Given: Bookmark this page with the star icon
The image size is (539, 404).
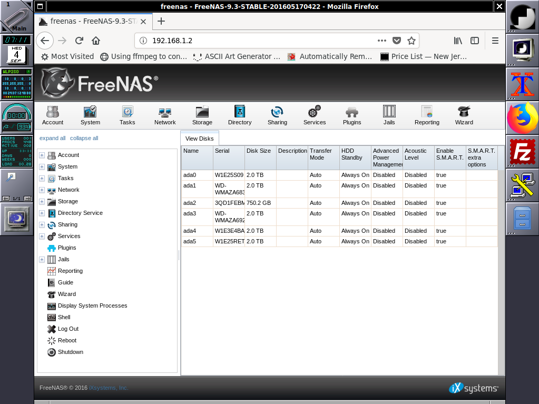Looking at the screenshot, I should (411, 41).
